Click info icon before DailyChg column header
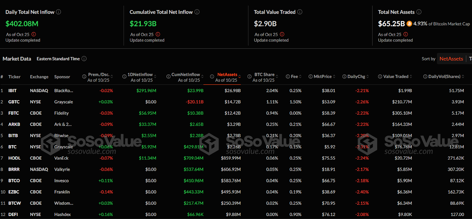Image resolution: width=472 pixels, height=219 pixels. tap(344, 77)
